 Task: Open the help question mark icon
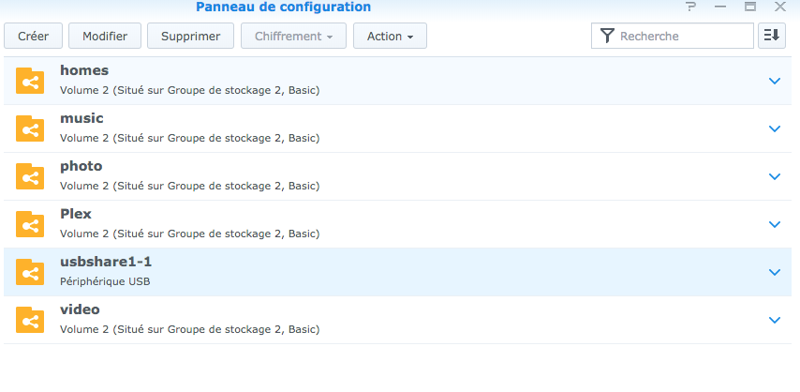click(691, 8)
